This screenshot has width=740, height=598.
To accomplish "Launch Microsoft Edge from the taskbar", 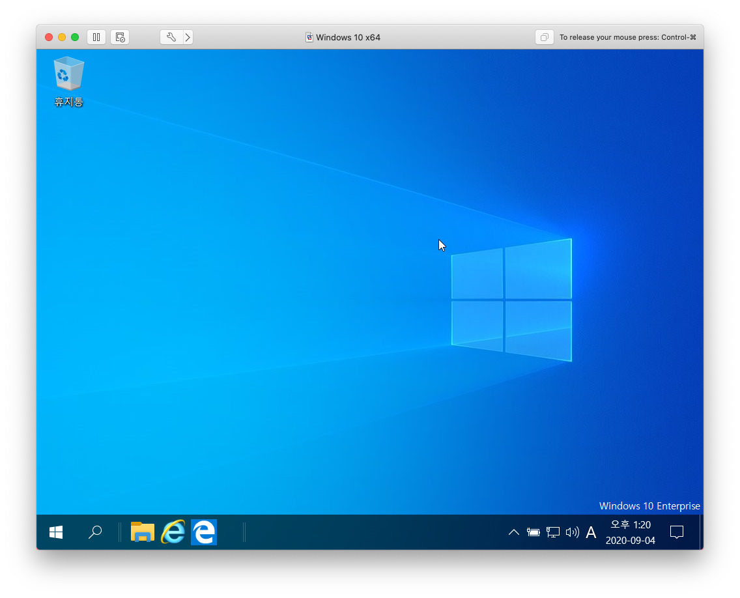I will (x=204, y=532).
